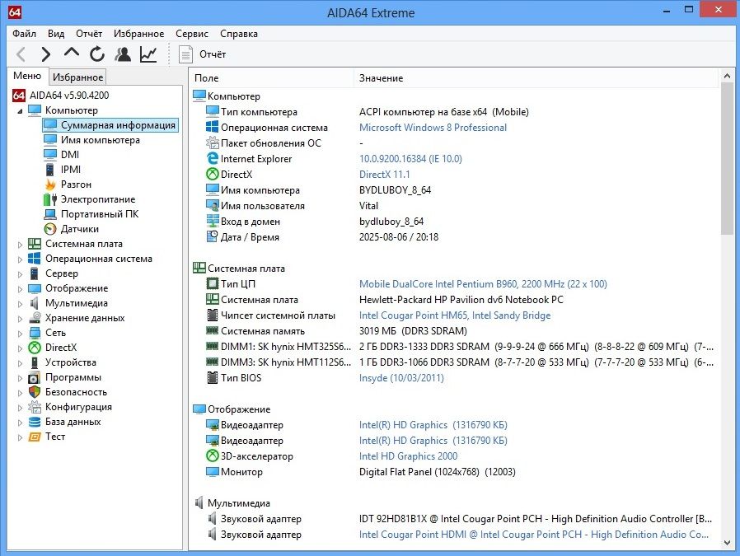The height and width of the screenshot is (556, 740).
Task: Expand the Хранение данных tree node
Action: click(x=20, y=318)
